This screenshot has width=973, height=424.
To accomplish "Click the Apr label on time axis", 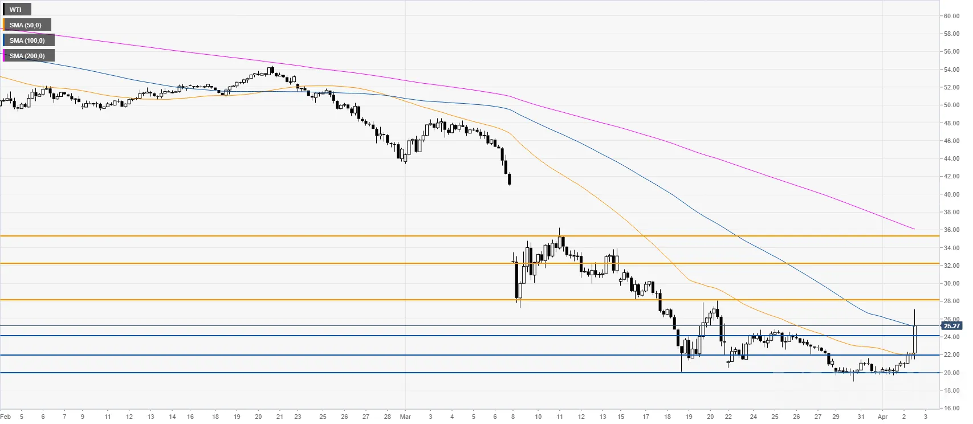I will point(882,417).
